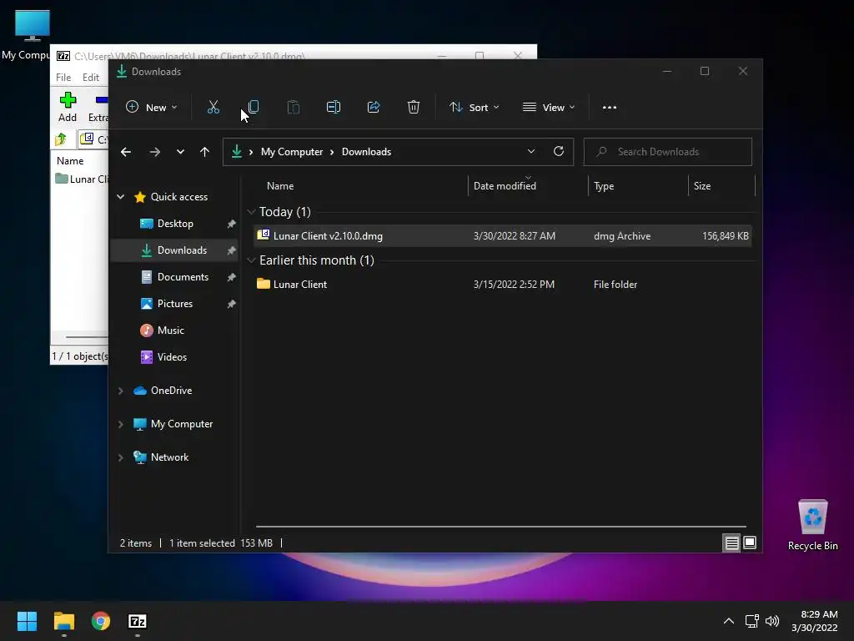Screen dimensions: 854x641
Task: Open the File menu in 7-Zip
Action: click(63, 78)
